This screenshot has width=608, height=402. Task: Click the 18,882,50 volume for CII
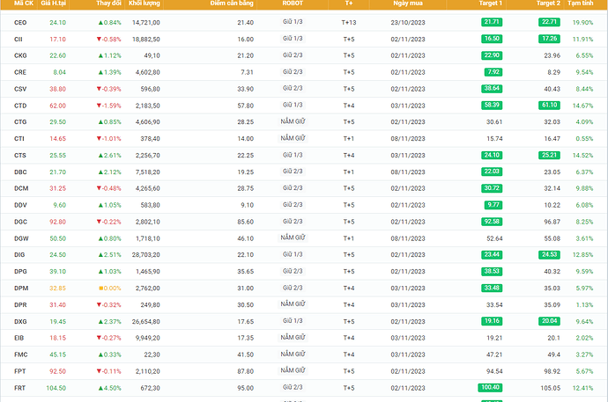pos(145,39)
